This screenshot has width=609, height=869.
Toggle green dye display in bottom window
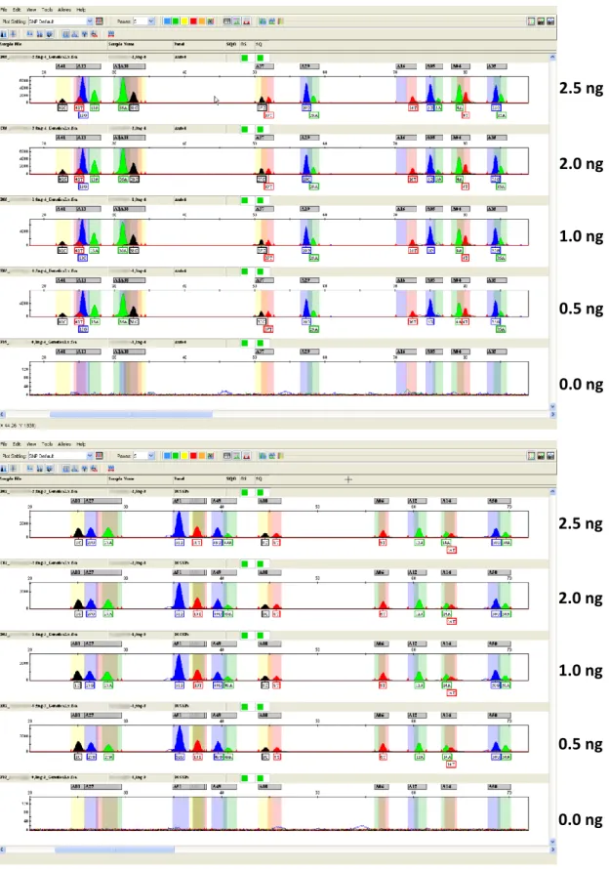(175, 456)
